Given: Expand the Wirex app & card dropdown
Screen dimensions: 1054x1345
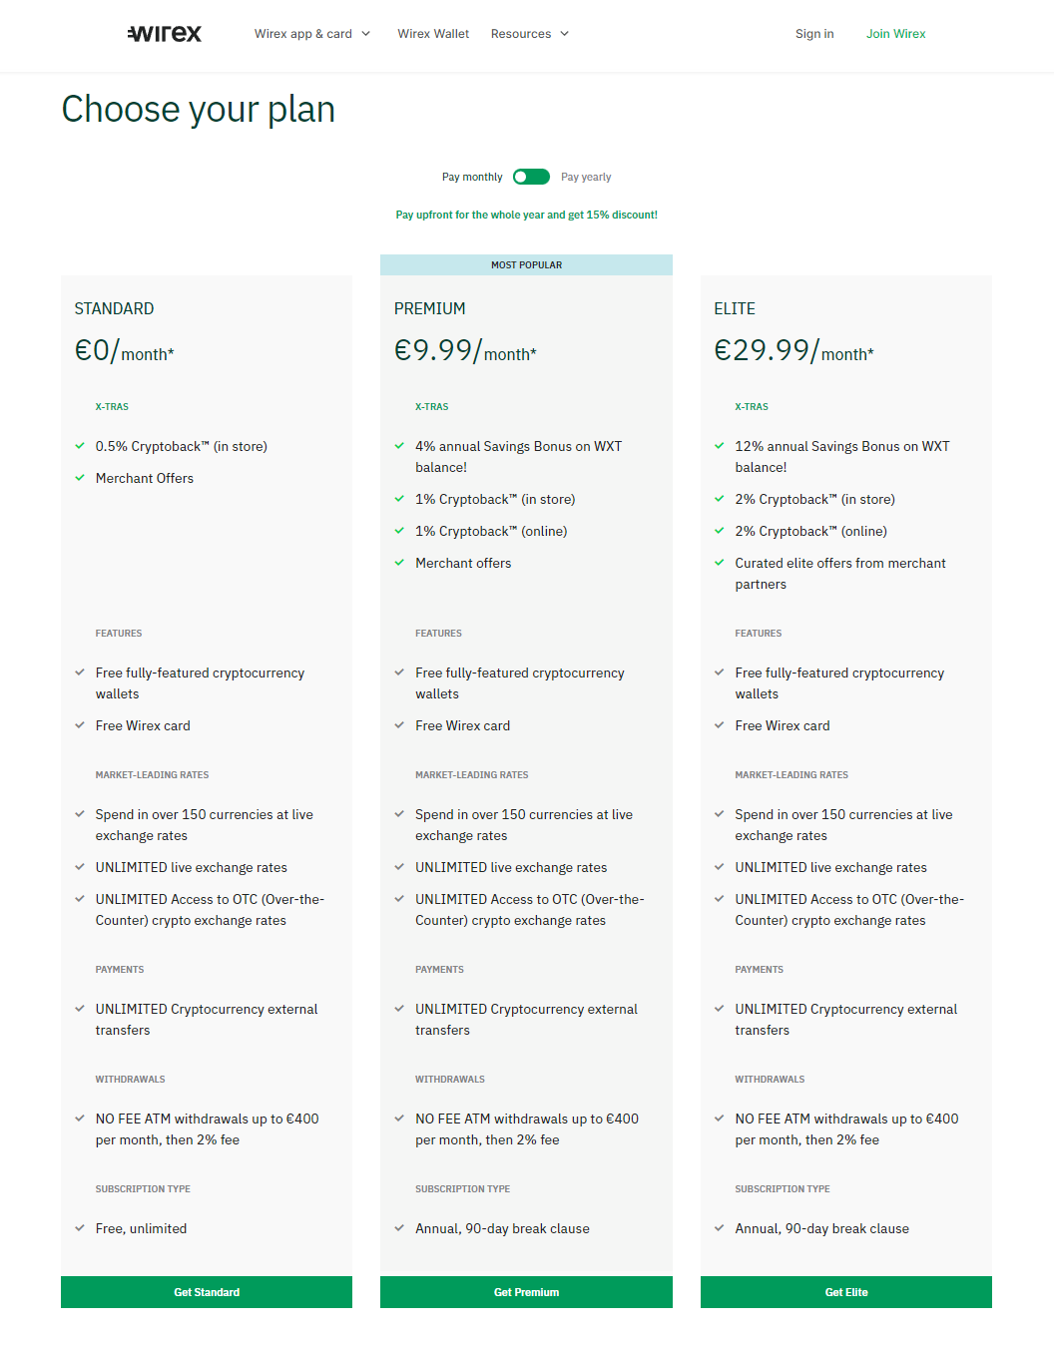Looking at the screenshot, I should (x=312, y=33).
